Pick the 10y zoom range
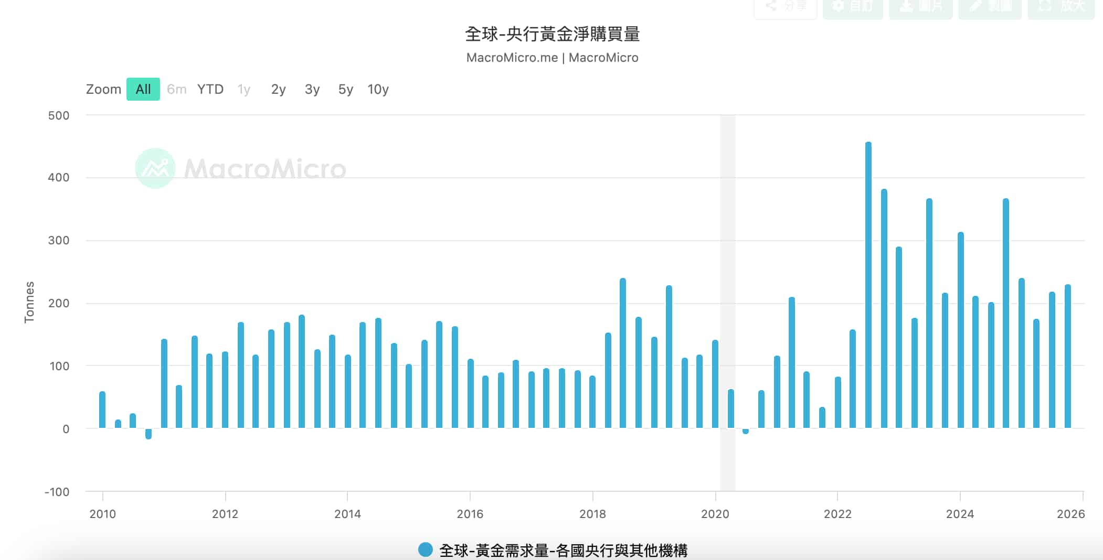This screenshot has height=560, width=1103. [x=378, y=90]
